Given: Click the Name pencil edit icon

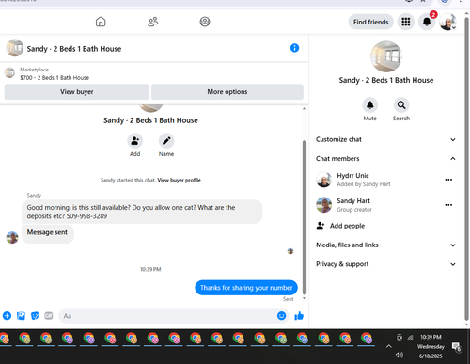Looking at the screenshot, I should [166, 141].
